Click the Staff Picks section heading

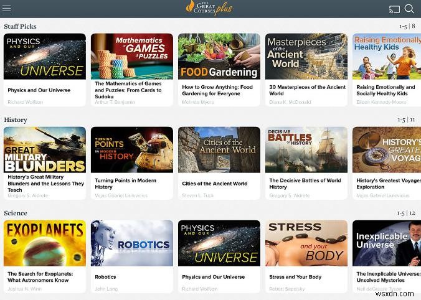pos(20,26)
